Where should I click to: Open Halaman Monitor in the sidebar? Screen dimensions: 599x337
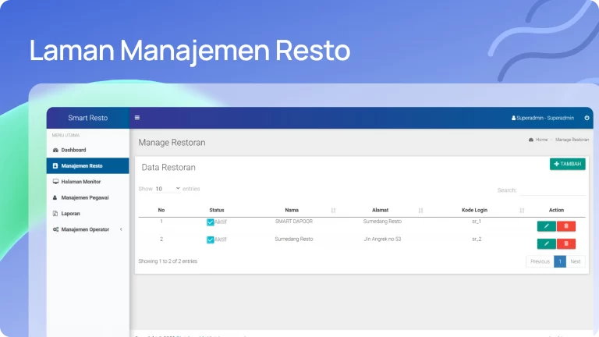pyautogui.click(x=80, y=182)
